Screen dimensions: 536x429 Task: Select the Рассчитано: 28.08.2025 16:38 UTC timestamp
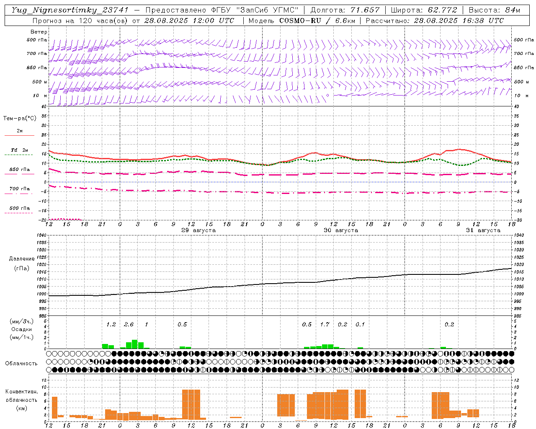coord(435,21)
